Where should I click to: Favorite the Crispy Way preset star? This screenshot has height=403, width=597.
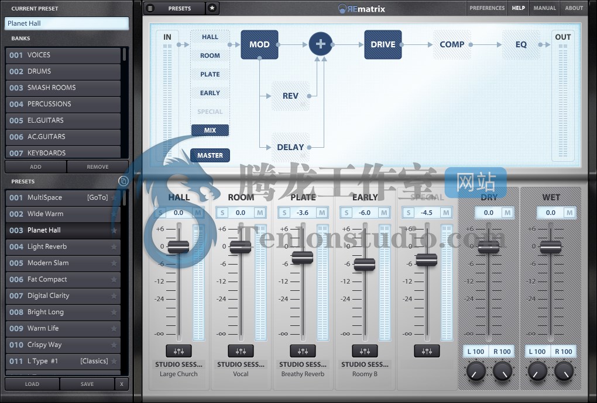point(114,345)
